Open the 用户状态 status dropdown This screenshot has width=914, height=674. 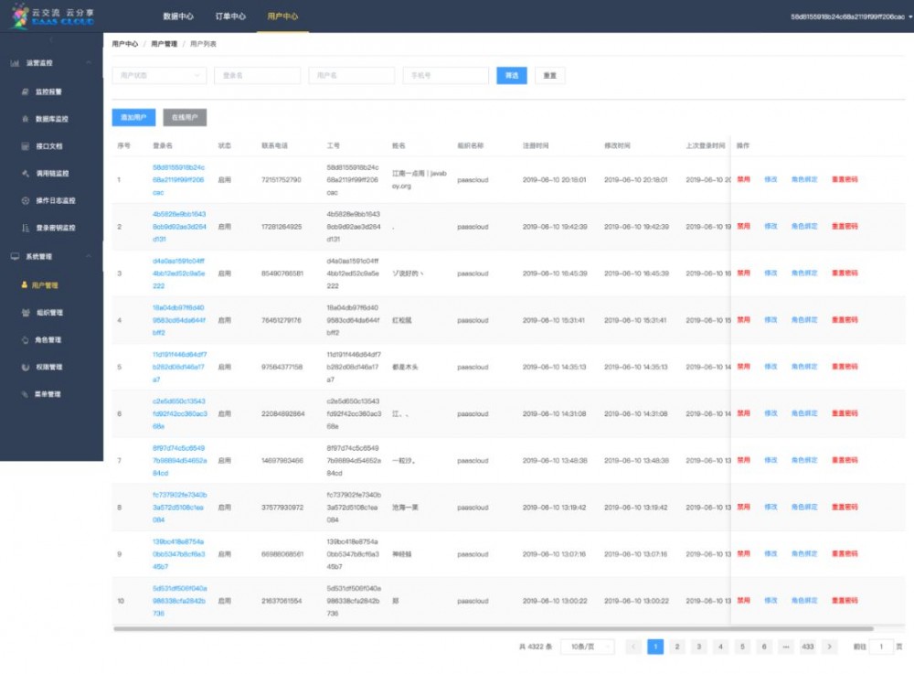[x=159, y=75]
